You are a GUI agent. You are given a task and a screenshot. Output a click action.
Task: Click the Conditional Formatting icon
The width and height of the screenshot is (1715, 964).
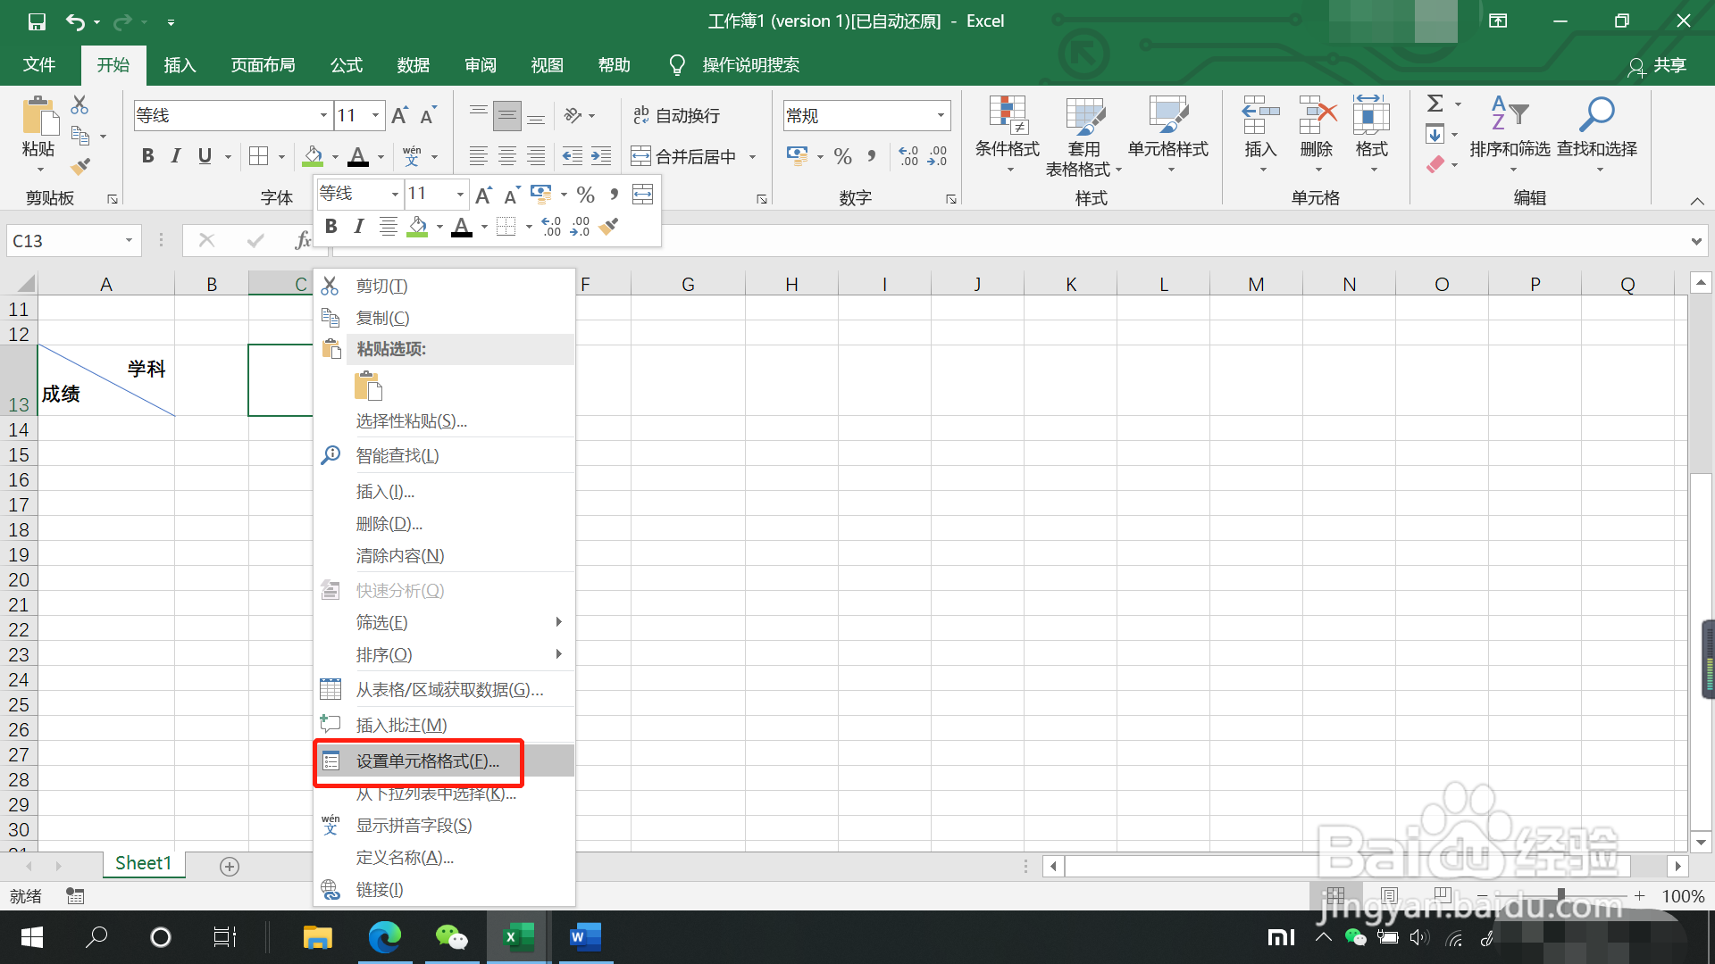1008,116
